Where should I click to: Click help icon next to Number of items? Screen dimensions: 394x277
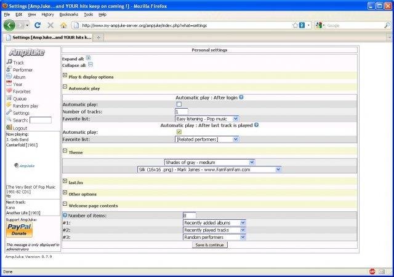tap(65, 216)
